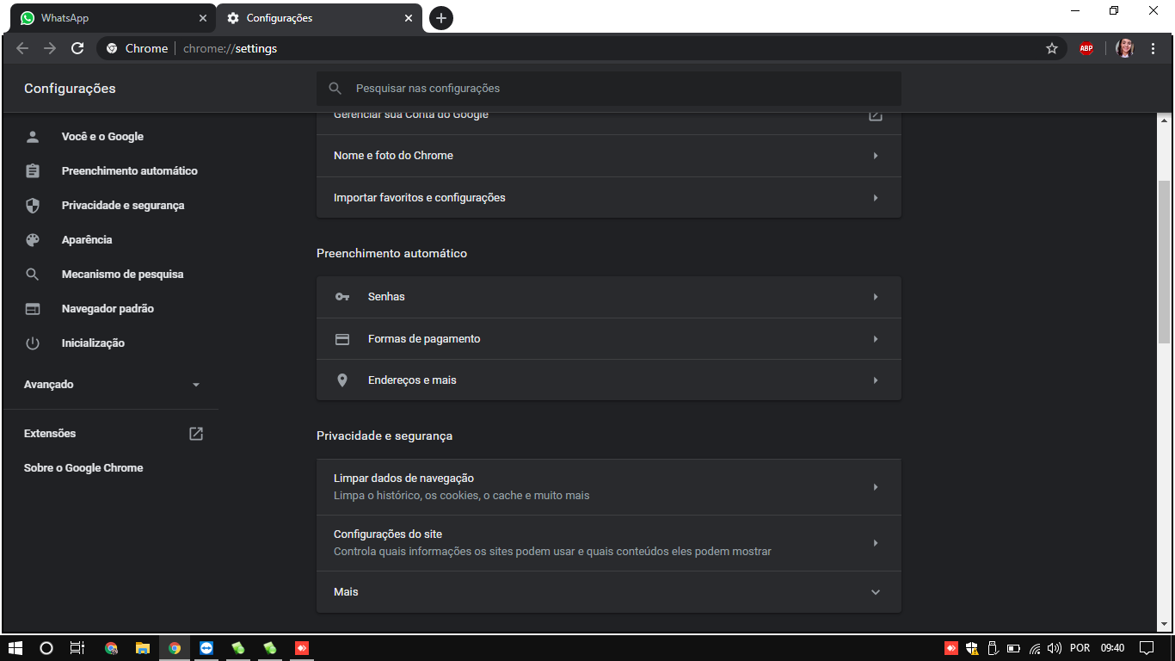Select Mecanismo de pesquisa in sidebar
Screen dimensions: 1175x661
pos(122,275)
